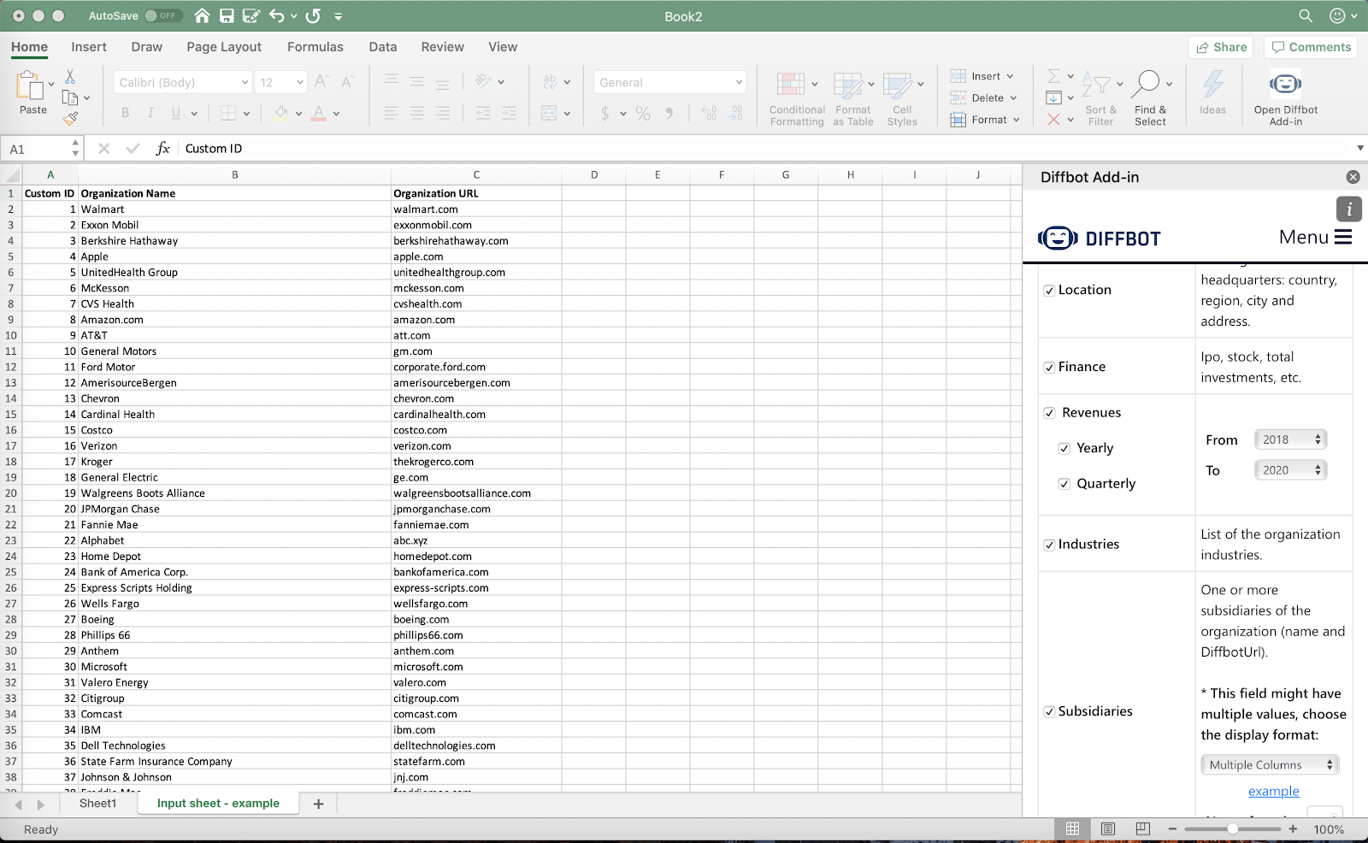
Task: Open Conditional Formatting
Action: (x=797, y=98)
